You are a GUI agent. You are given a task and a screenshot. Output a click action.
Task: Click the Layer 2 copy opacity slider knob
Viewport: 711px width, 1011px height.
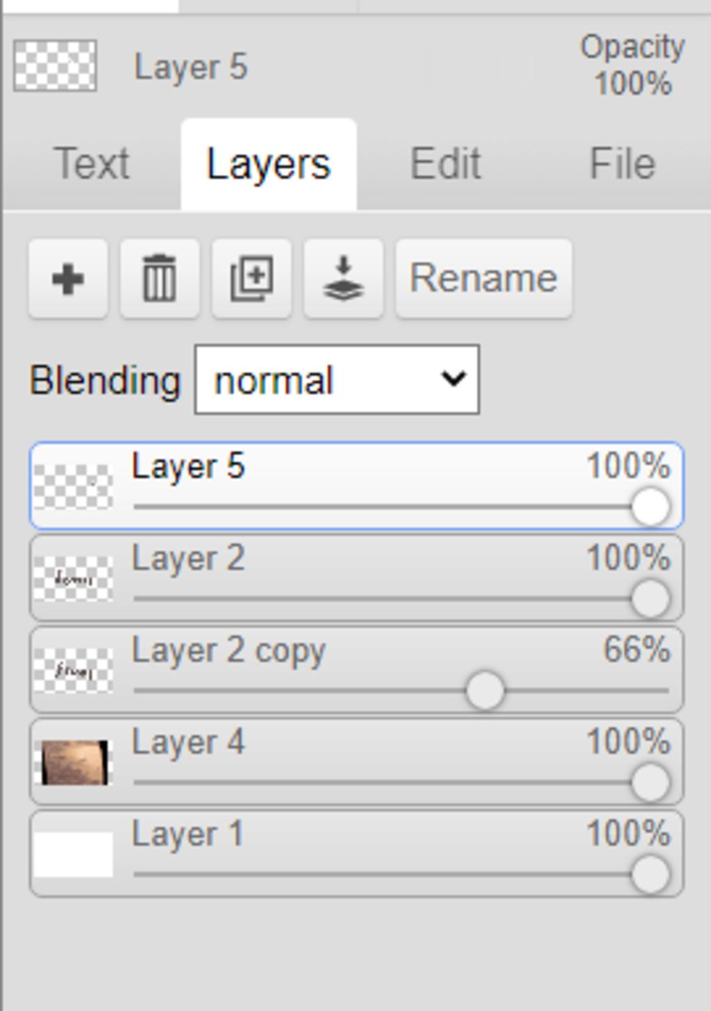485,691
